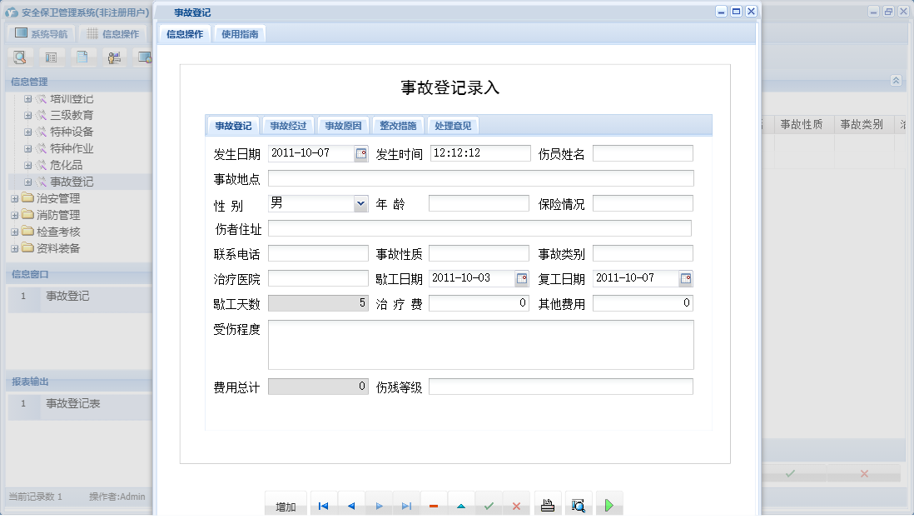Screen dimensions: 914x529
Task: Click inside the 伤员姓名 input field
Action: point(641,152)
